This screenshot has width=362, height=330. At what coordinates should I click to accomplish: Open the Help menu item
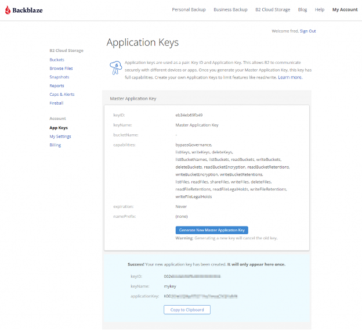click(x=320, y=10)
